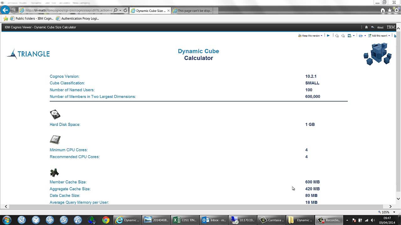Click Add this report button
This screenshot has width=401, height=225.
click(378, 36)
